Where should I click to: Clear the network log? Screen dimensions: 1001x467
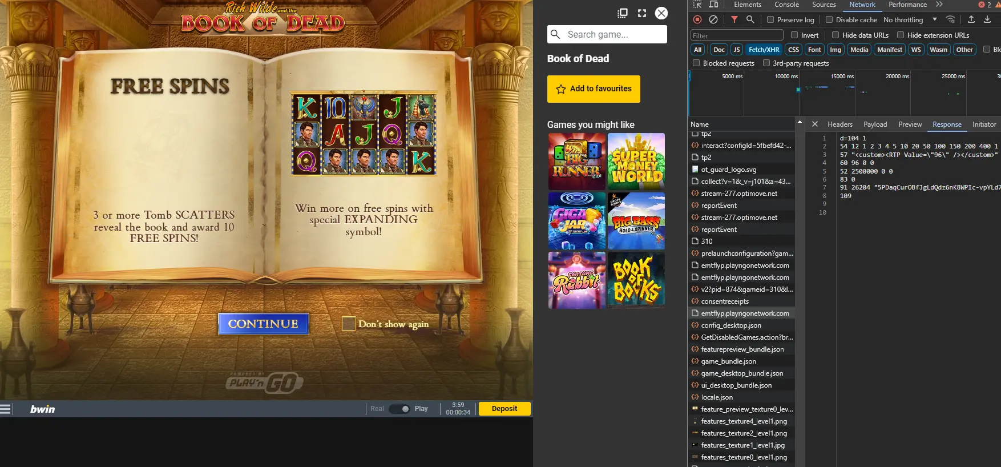coord(713,19)
